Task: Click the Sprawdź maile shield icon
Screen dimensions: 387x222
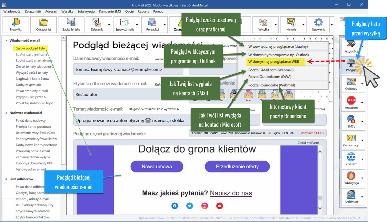Action: pyautogui.click(x=124, y=23)
